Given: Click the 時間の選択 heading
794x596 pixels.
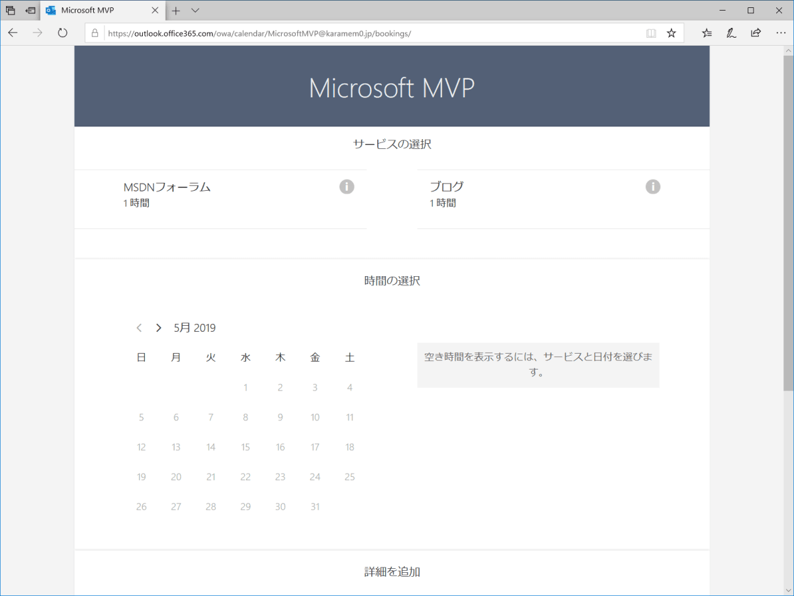Looking at the screenshot, I should coord(392,281).
